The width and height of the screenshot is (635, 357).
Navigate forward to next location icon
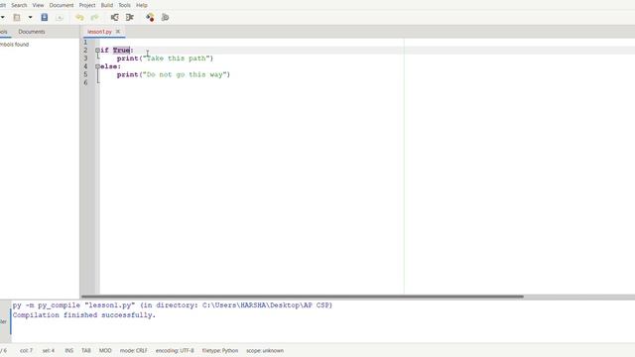(130, 18)
